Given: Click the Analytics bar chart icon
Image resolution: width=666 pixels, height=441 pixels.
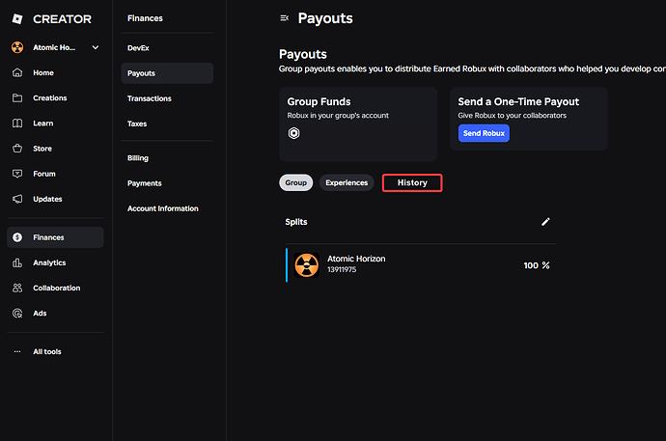Looking at the screenshot, I should pyautogui.click(x=17, y=262).
